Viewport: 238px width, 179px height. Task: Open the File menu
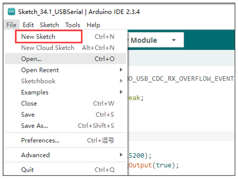pos(11,25)
